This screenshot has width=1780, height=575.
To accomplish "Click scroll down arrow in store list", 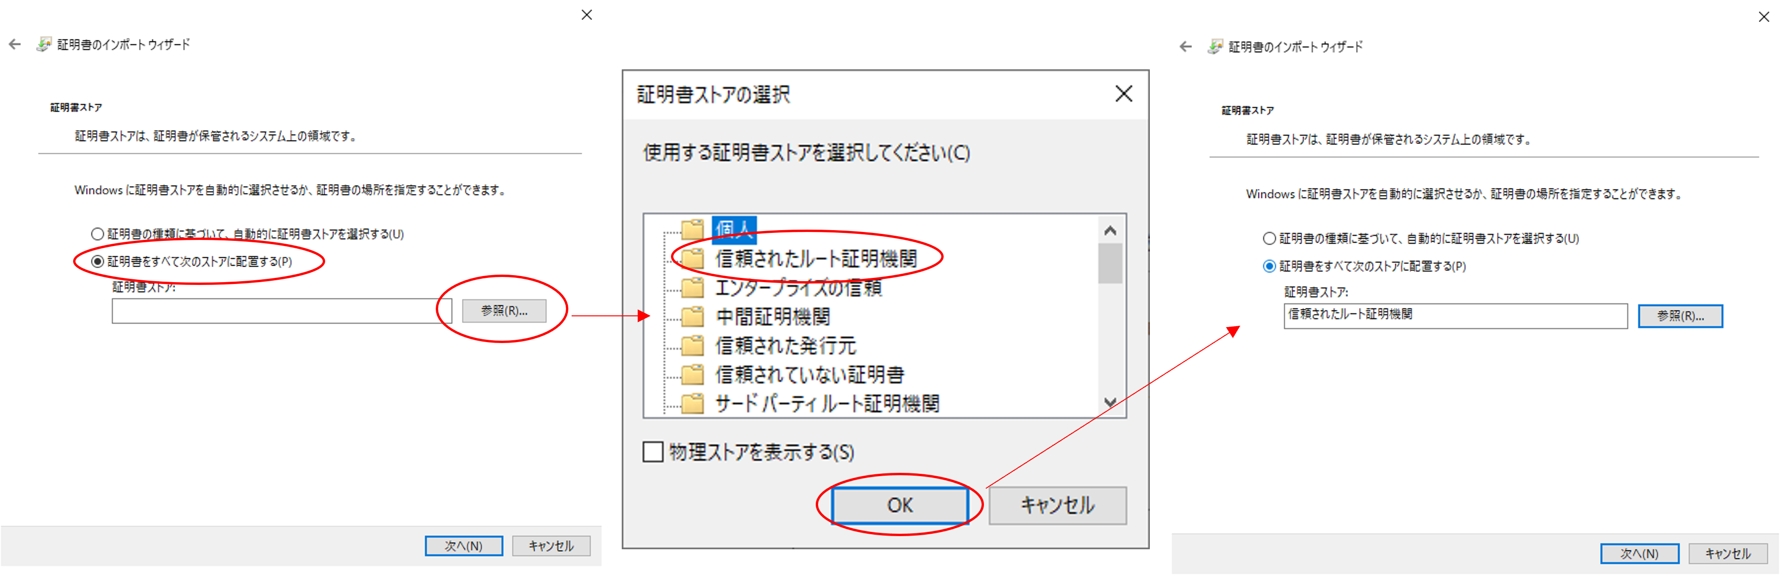I will (1110, 402).
